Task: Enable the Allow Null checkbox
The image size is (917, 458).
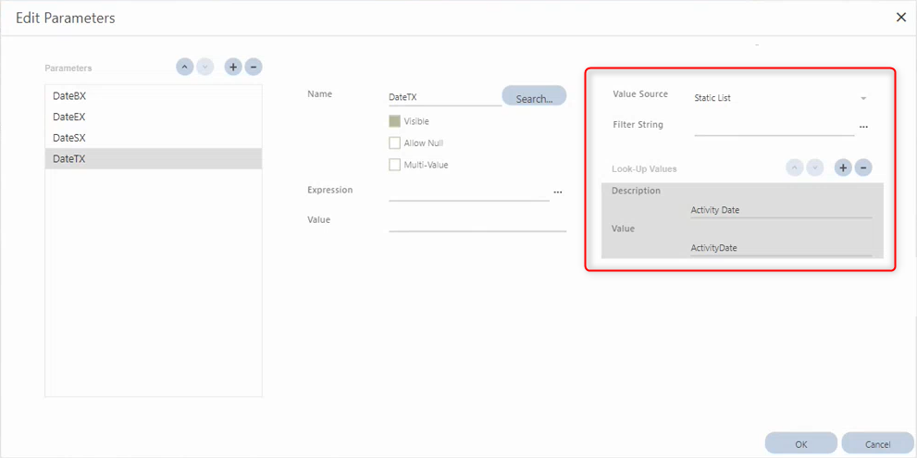Action: point(395,143)
